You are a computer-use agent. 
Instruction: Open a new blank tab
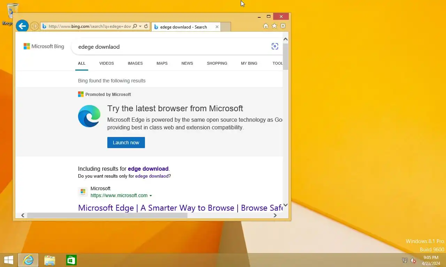click(226, 27)
